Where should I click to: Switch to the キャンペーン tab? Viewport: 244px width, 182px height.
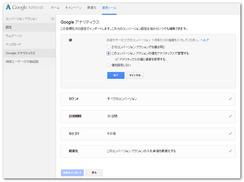(73, 8)
